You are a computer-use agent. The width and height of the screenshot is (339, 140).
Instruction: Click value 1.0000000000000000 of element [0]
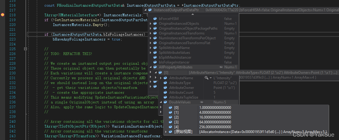point(215,107)
